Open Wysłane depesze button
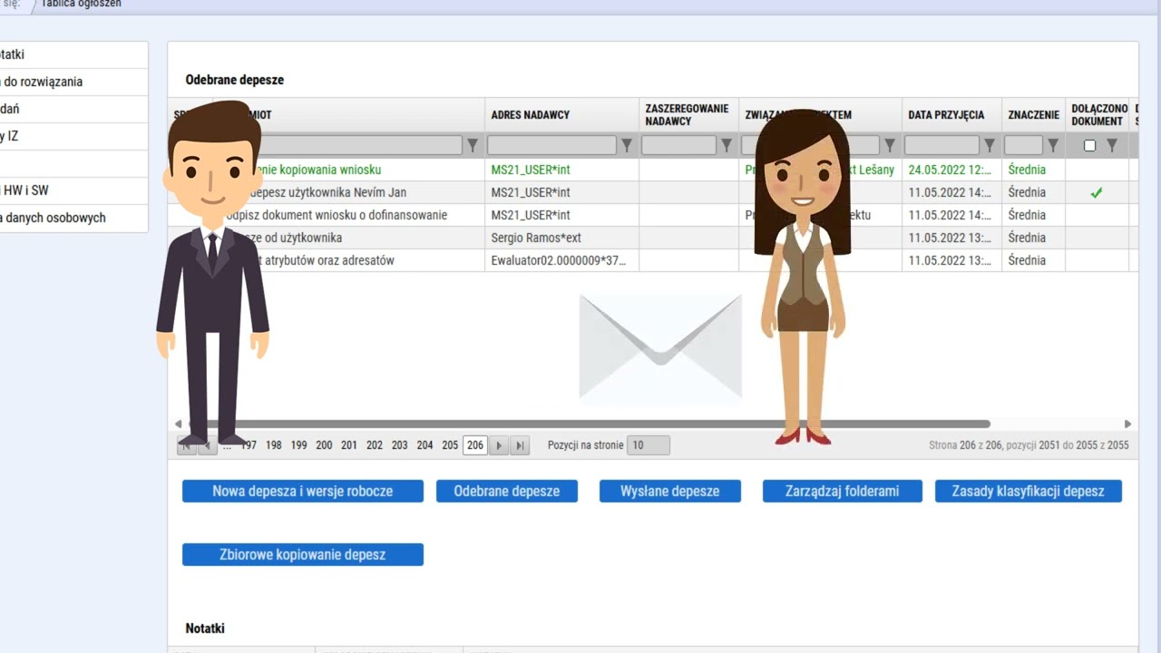The image size is (1161, 653). tap(670, 491)
